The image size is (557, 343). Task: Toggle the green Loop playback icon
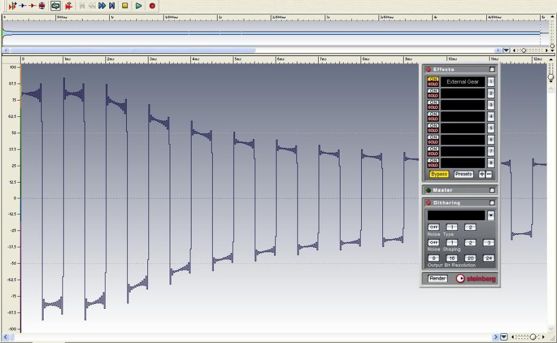pos(55,5)
